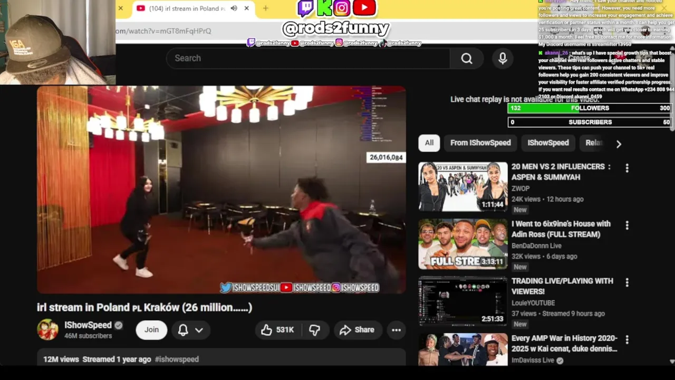
Task: Open 20 Men vs 2 Influencers thumbnail
Action: [x=463, y=187]
